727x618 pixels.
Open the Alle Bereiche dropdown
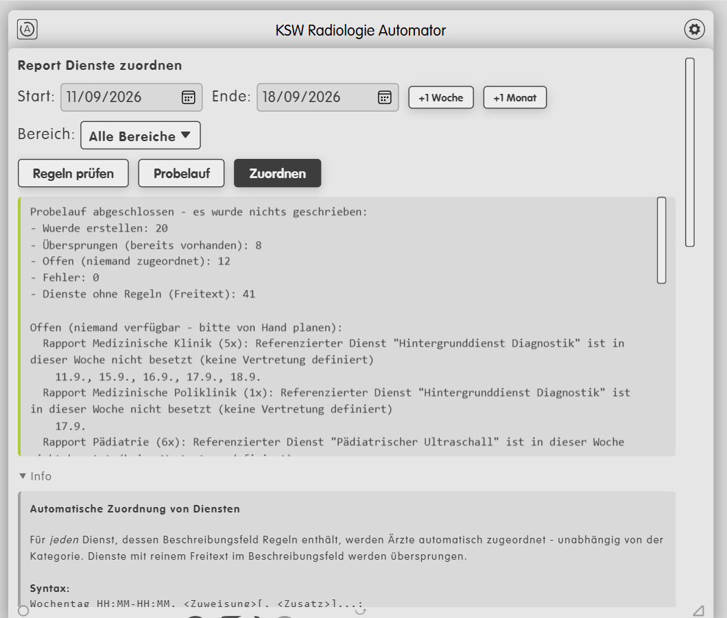coord(141,136)
